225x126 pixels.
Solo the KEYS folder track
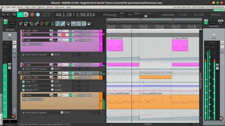tap(67, 73)
